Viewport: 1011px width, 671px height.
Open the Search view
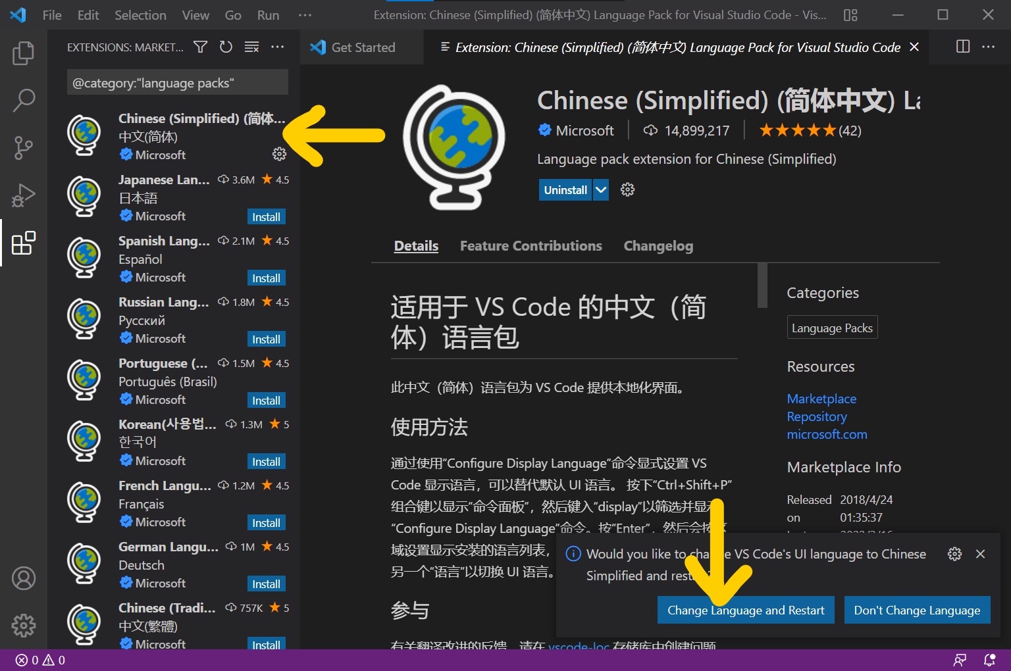pos(24,100)
